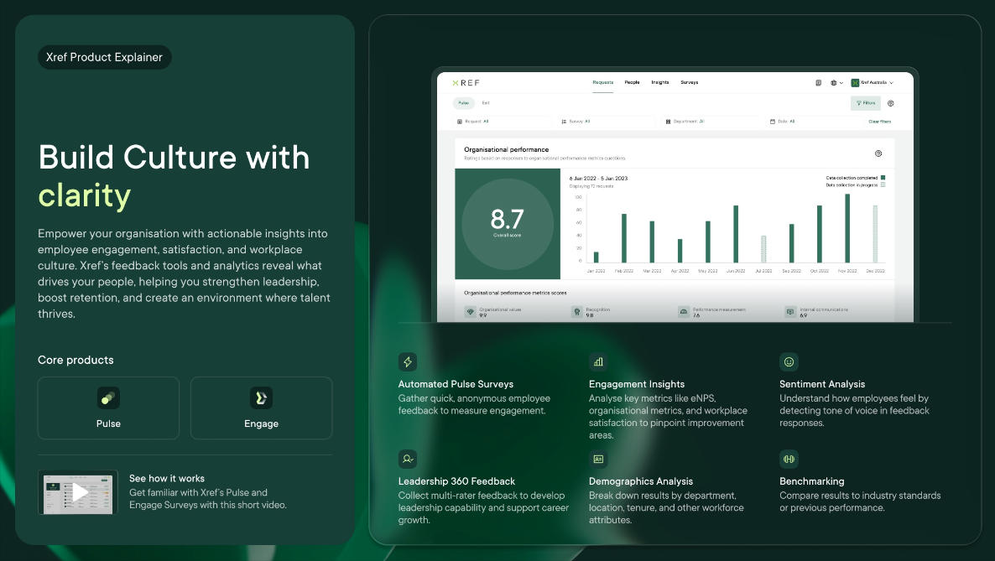The height and width of the screenshot is (561, 995).
Task: Open help for Organisational performance card
Action: (878, 153)
